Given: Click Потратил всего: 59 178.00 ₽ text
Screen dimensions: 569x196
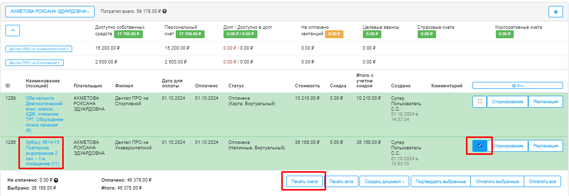Looking at the screenshot, I should click(131, 11).
